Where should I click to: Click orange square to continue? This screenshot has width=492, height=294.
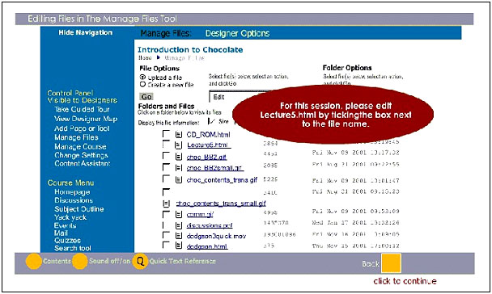click(x=391, y=263)
